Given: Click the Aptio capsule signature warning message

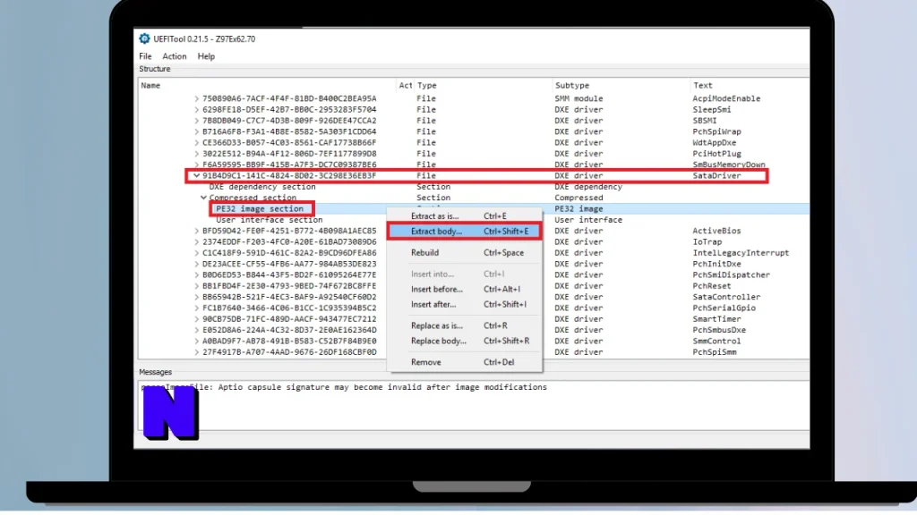Looking at the screenshot, I should (x=344, y=387).
